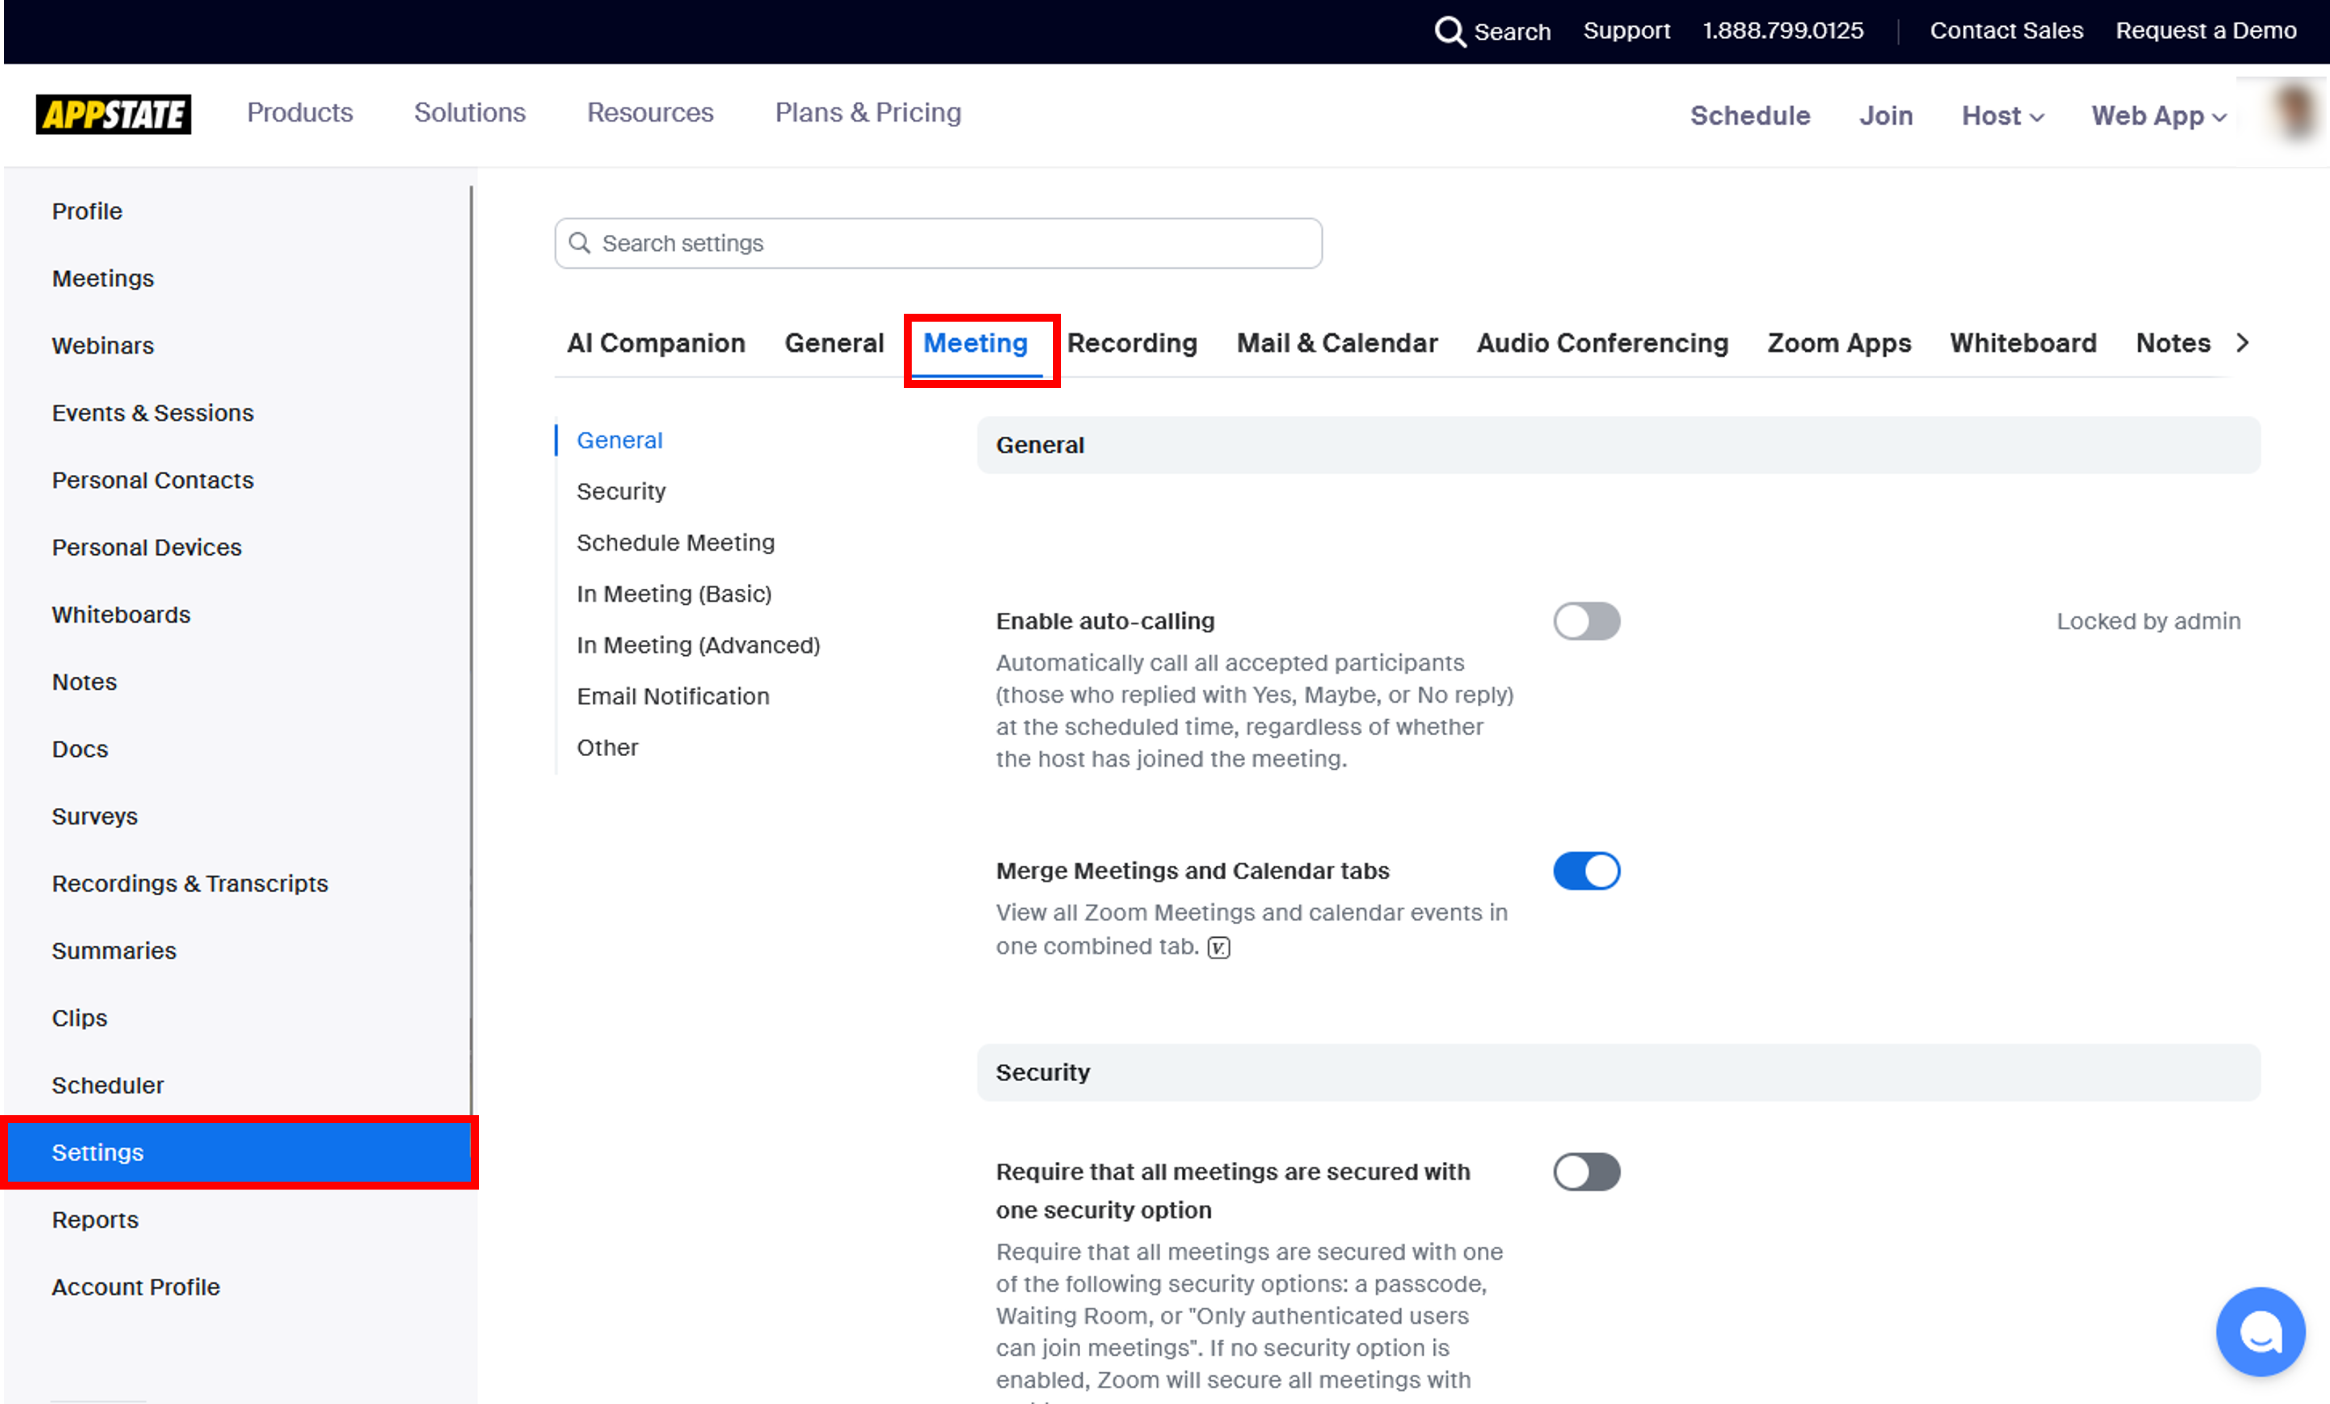Open the chat help bubble
2330x1404 pixels.
pyautogui.click(x=2260, y=1331)
